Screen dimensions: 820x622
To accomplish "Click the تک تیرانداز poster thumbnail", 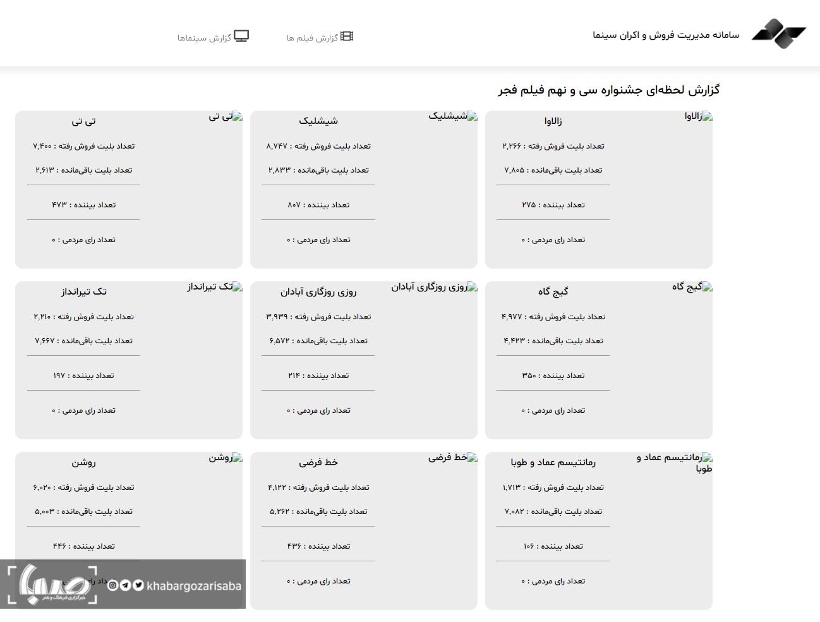I will 214,287.
